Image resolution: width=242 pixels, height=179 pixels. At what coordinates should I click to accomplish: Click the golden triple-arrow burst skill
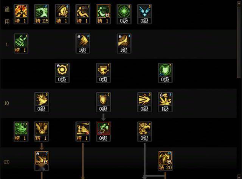pos(144,102)
